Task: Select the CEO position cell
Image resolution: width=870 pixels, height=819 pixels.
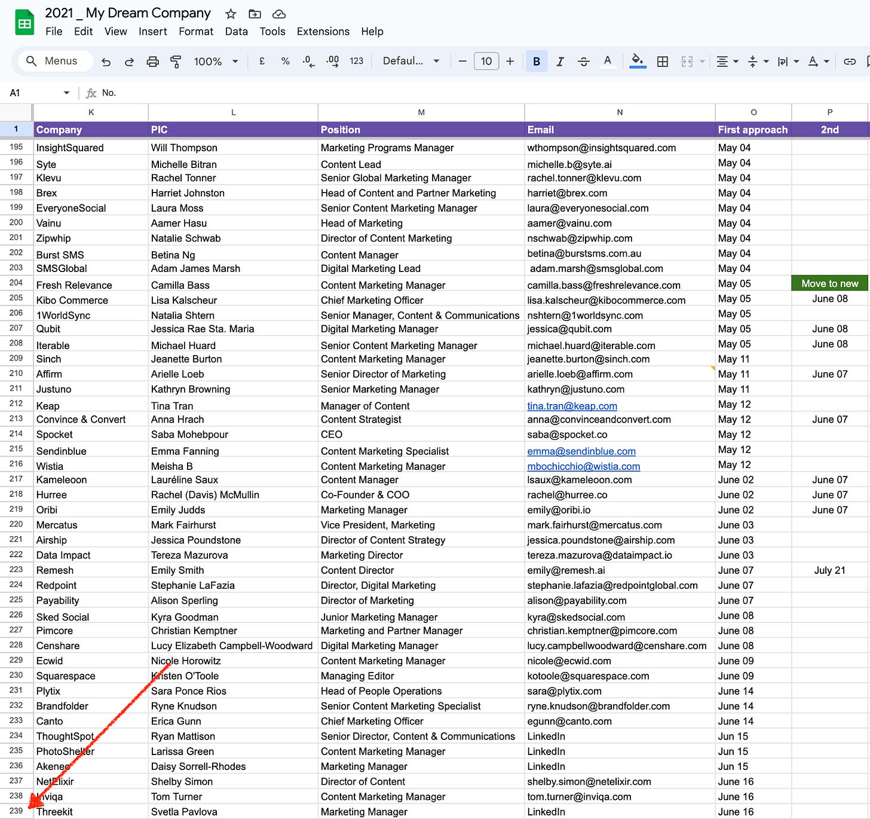Action: point(421,435)
